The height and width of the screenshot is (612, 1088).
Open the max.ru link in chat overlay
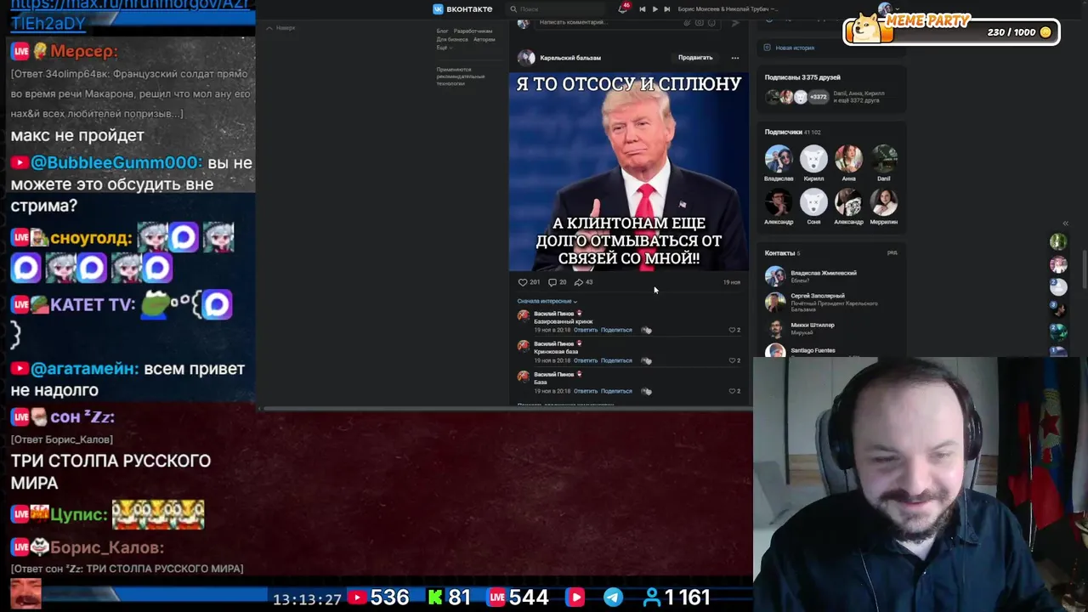tap(128, 14)
